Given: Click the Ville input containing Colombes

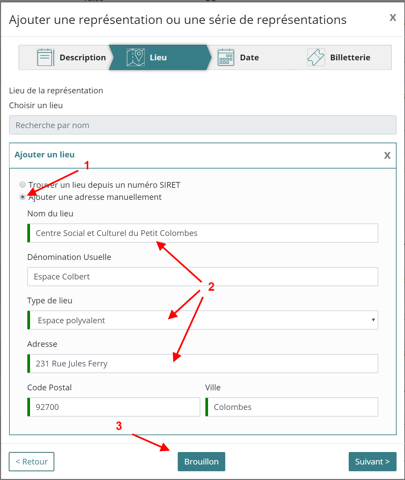Looking at the screenshot, I should tap(292, 407).
